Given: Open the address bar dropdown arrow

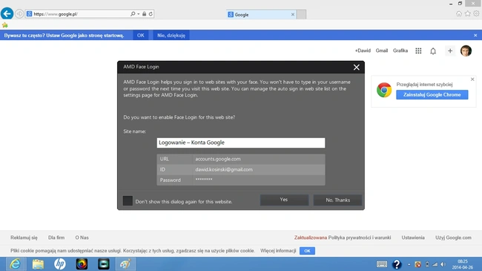Looking at the screenshot, I should pyautogui.click(x=139, y=14).
